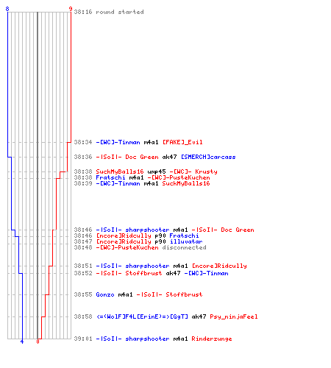This screenshot has height=368, width=331.
Task: Open SuckMyBalls16 killer name at 38:38
Action: pos(120,171)
